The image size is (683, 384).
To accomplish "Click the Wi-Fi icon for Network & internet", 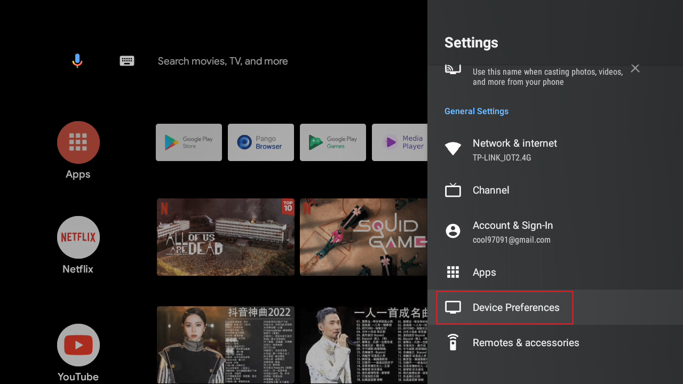I will click(x=453, y=149).
